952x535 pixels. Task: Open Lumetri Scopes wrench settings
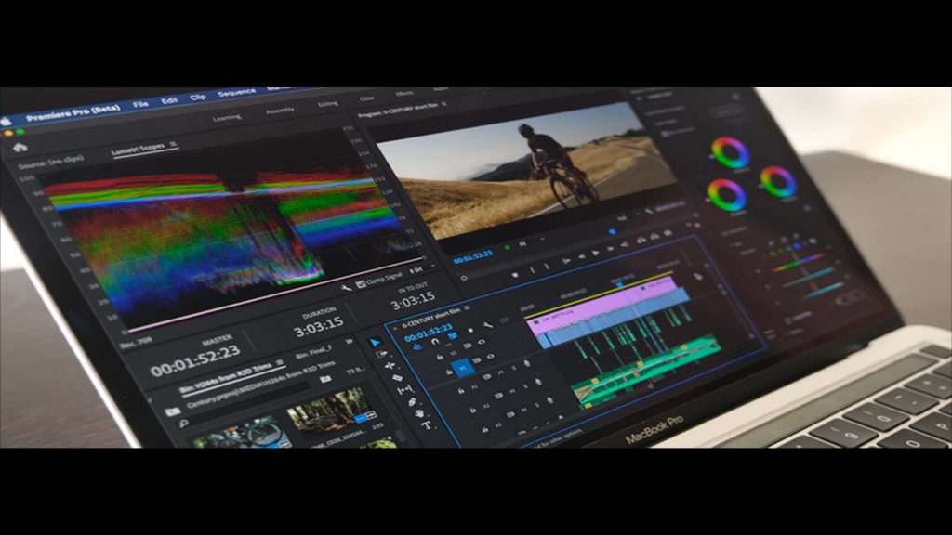[x=346, y=288]
